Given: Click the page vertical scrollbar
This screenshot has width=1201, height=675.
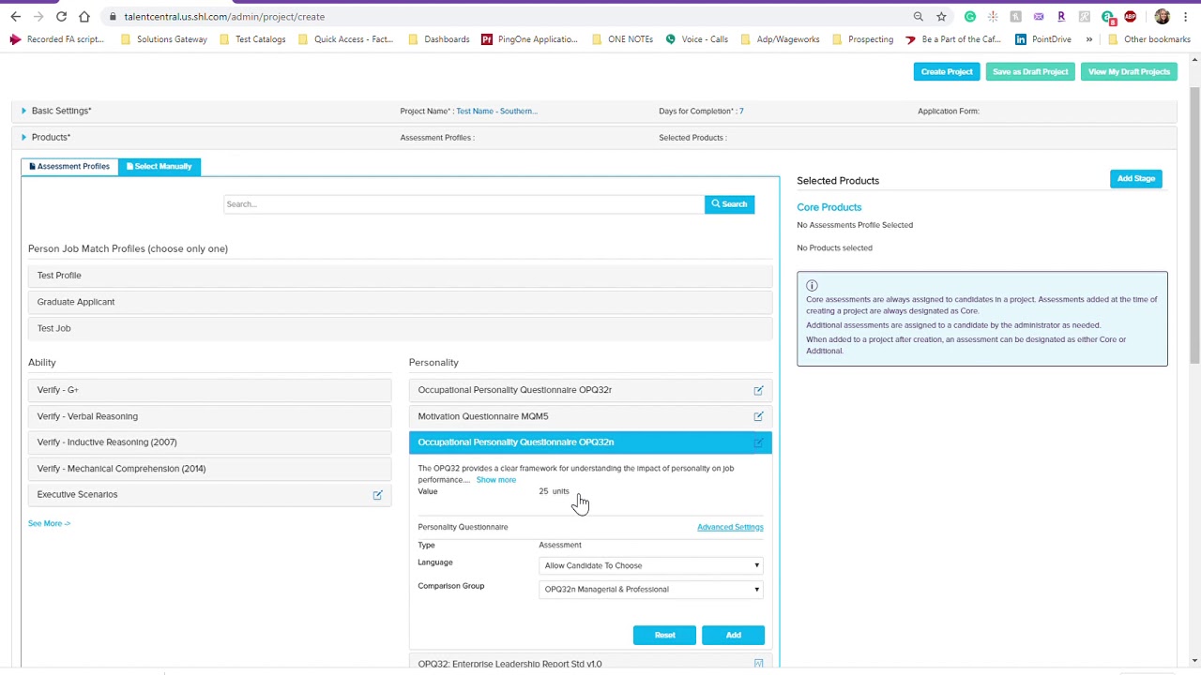Looking at the screenshot, I should [x=1194, y=225].
